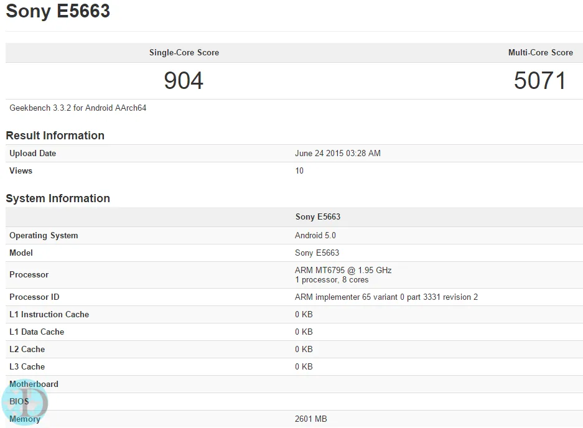Select the Multi-Core Score header
The image size is (583, 428).
point(541,52)
